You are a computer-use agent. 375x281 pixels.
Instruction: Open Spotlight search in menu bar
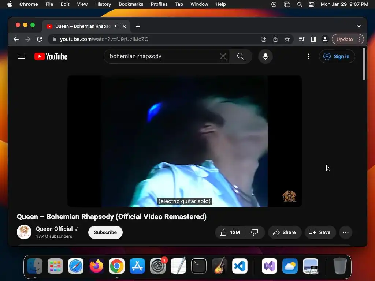pyautogui.click(x=300, y=4)
